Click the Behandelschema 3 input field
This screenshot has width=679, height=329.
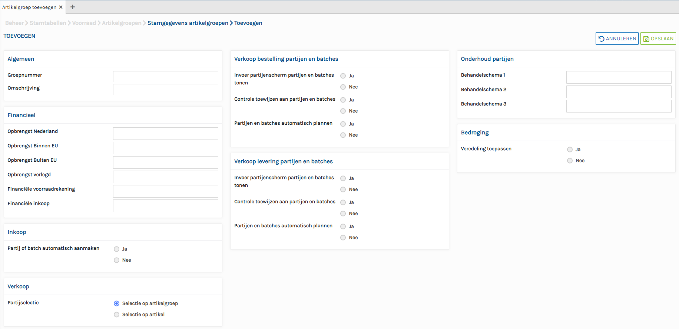[x=619, y=106]
